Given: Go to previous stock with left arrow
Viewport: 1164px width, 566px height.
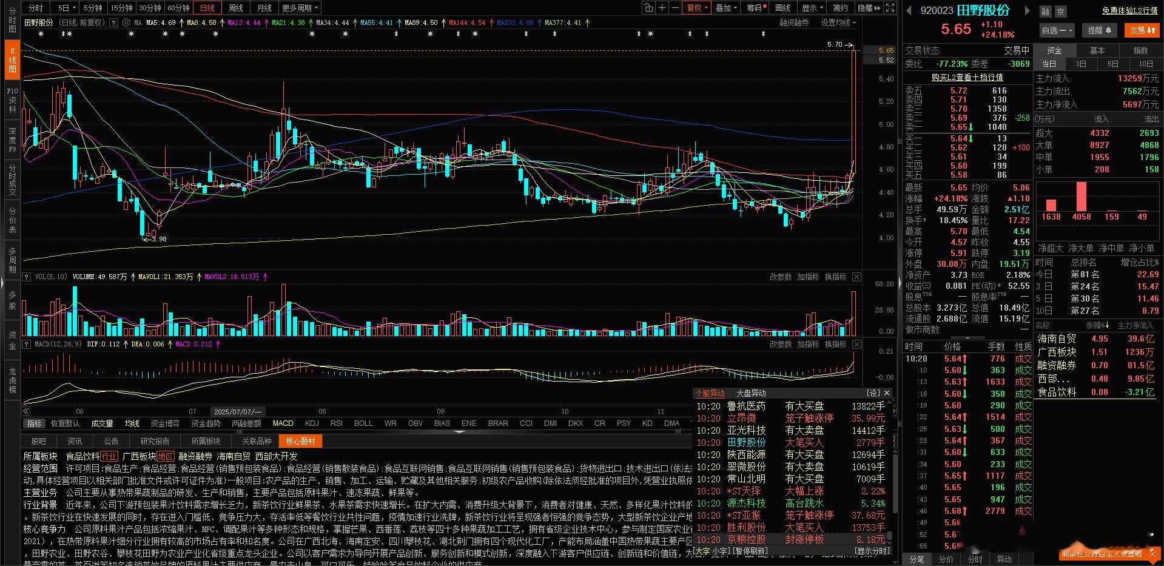Looking at the screenshot, I should [x=909, y=10].
